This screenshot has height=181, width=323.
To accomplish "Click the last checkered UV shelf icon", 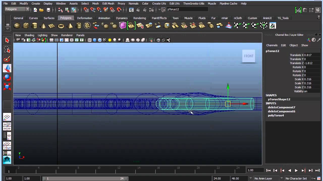I will point(273,26).
